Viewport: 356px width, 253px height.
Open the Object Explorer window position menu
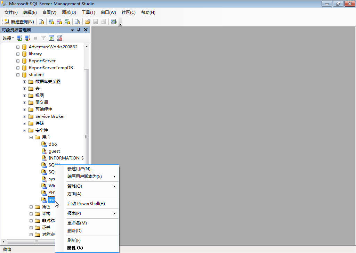click(72, 30)
